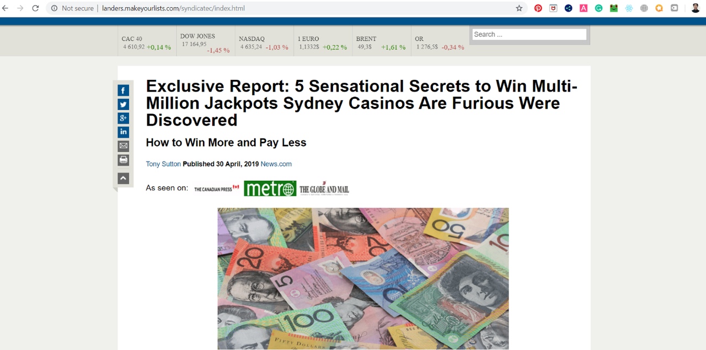Select the address bar URL
The height and width of the screenshot is (350, 706).
point(173,8)
